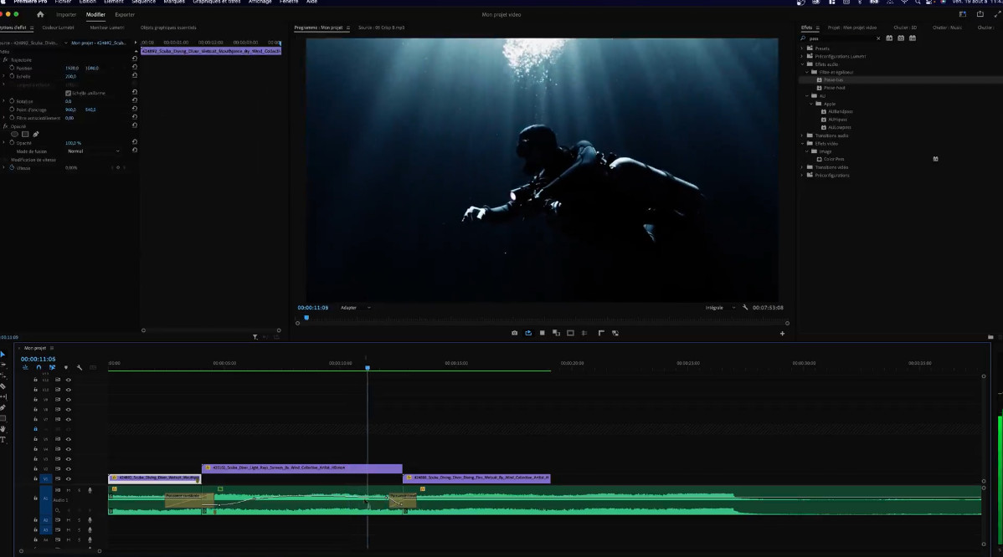The height and width of the screenshot is (557, 1003).
Task: Collapse the Effets audio folder
Action: (802, 64)
